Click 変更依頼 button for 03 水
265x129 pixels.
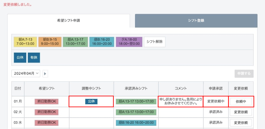coord(241,123)
